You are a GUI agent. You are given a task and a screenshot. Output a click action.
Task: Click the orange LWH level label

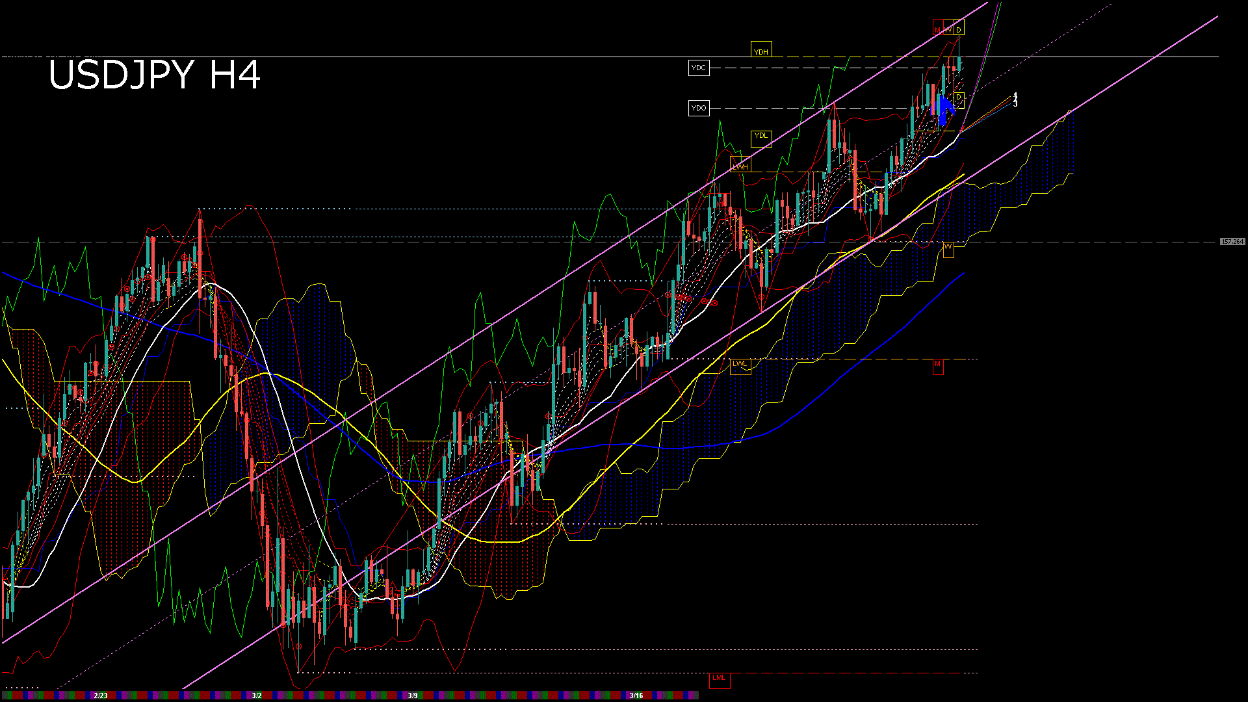pyautogui.click(x=740, y=166)
